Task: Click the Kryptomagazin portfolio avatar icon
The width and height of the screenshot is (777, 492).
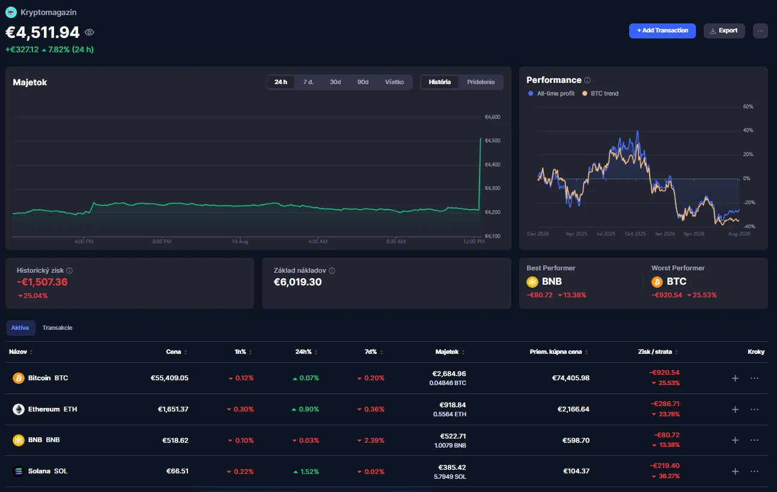Action: [11, 12]
